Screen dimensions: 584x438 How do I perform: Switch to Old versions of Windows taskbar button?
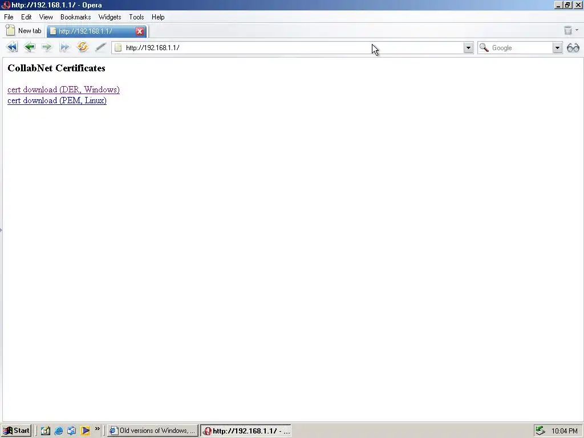coord(153,431)
